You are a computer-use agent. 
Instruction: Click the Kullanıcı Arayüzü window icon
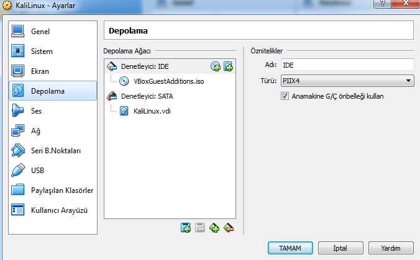17,210
